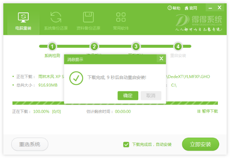This screenshot has height=158, width=230.
Task: Open the 电脑重装 tab
Action: [24, 22]
